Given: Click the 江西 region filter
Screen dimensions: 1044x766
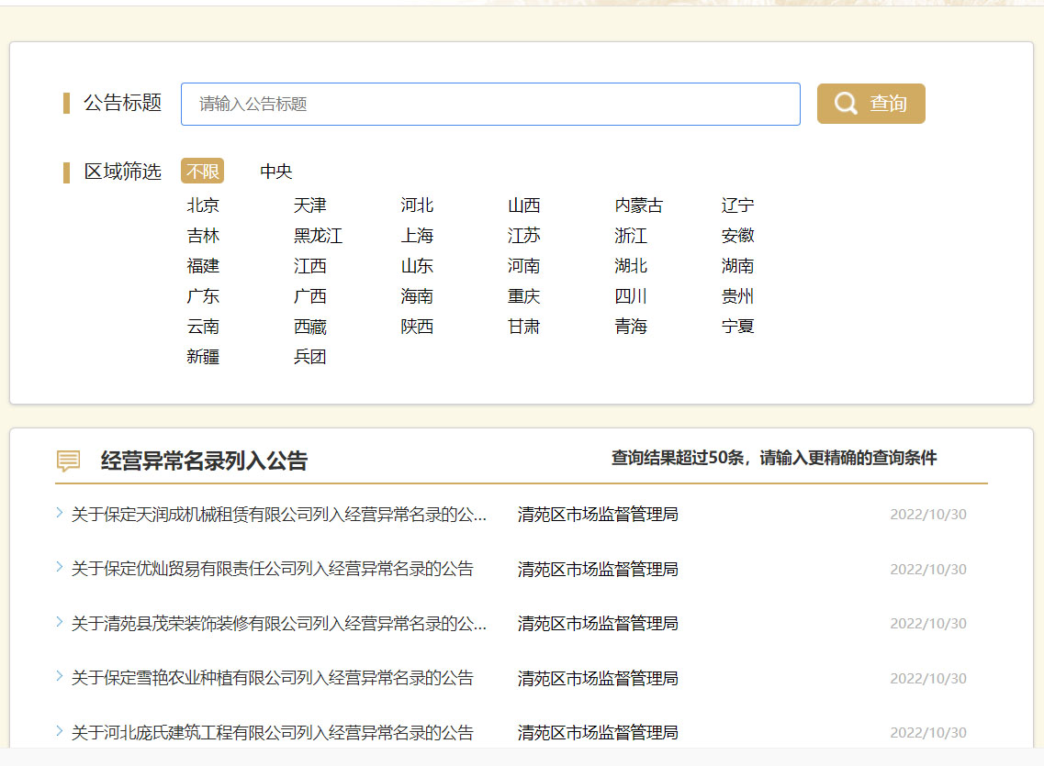Looking at the screenshot, I should (x=310, y=266).
